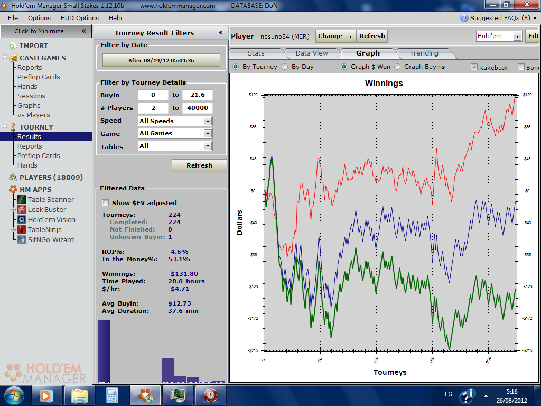Click the minimum Players input field
Image resolution: width=541 pixels, height=406 pixels.
pyautogui.click(x=153, y=108)
